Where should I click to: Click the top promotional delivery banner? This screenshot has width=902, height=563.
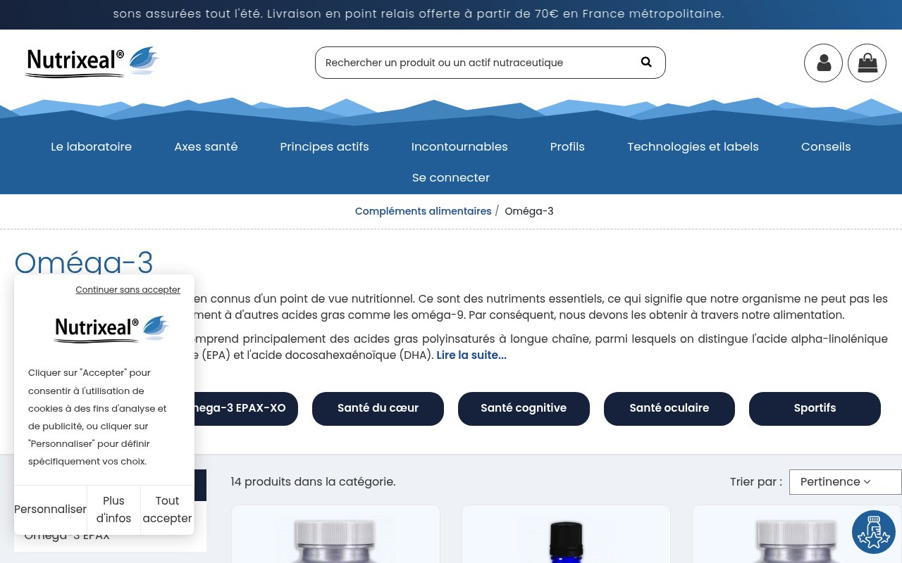coord(451,14)
